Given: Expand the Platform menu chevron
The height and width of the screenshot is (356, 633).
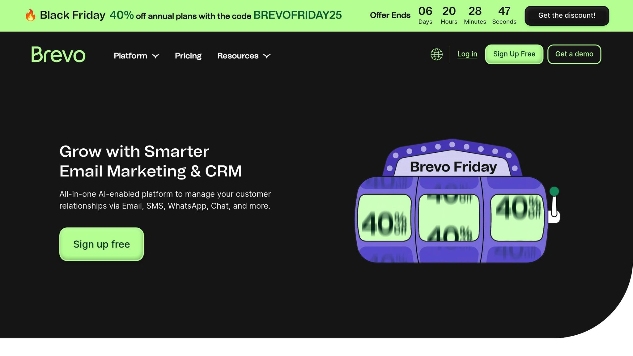Looking at the screenshot, I should coord(155,56).
